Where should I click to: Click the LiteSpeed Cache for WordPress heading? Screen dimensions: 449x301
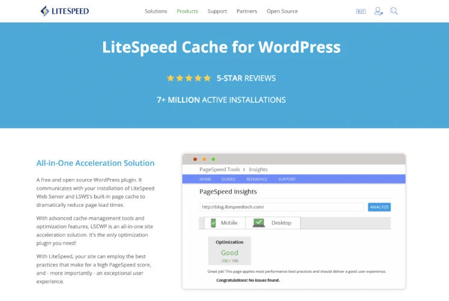(221, 47)
